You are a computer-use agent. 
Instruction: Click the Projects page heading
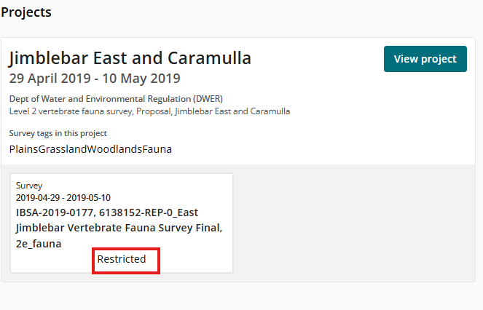coord(26,12)
